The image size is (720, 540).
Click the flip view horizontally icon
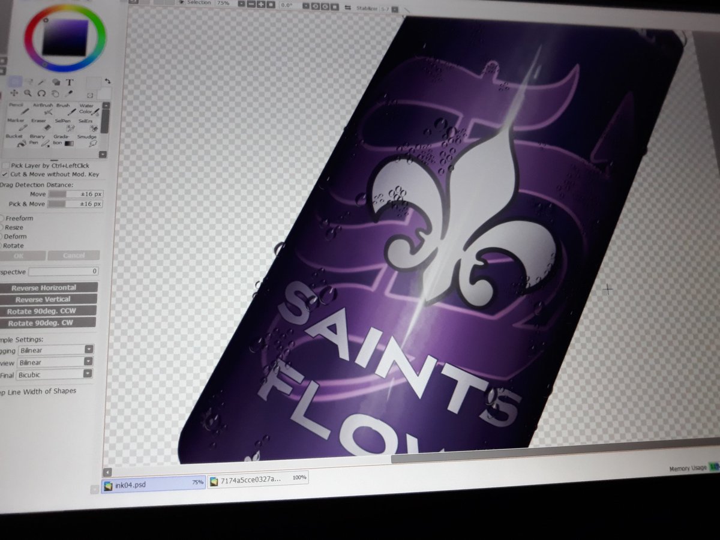[347, 8]
